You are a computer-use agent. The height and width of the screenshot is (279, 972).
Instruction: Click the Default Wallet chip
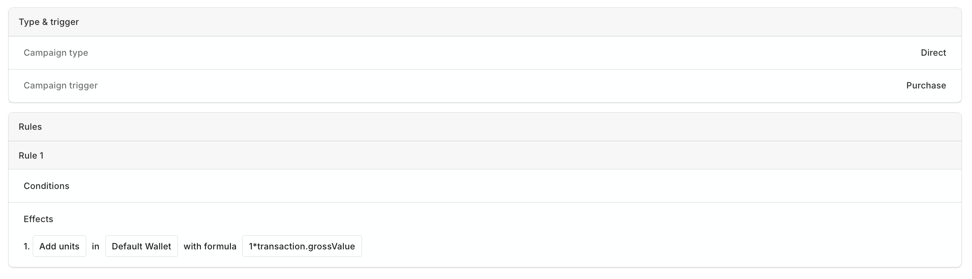point(141,246)
